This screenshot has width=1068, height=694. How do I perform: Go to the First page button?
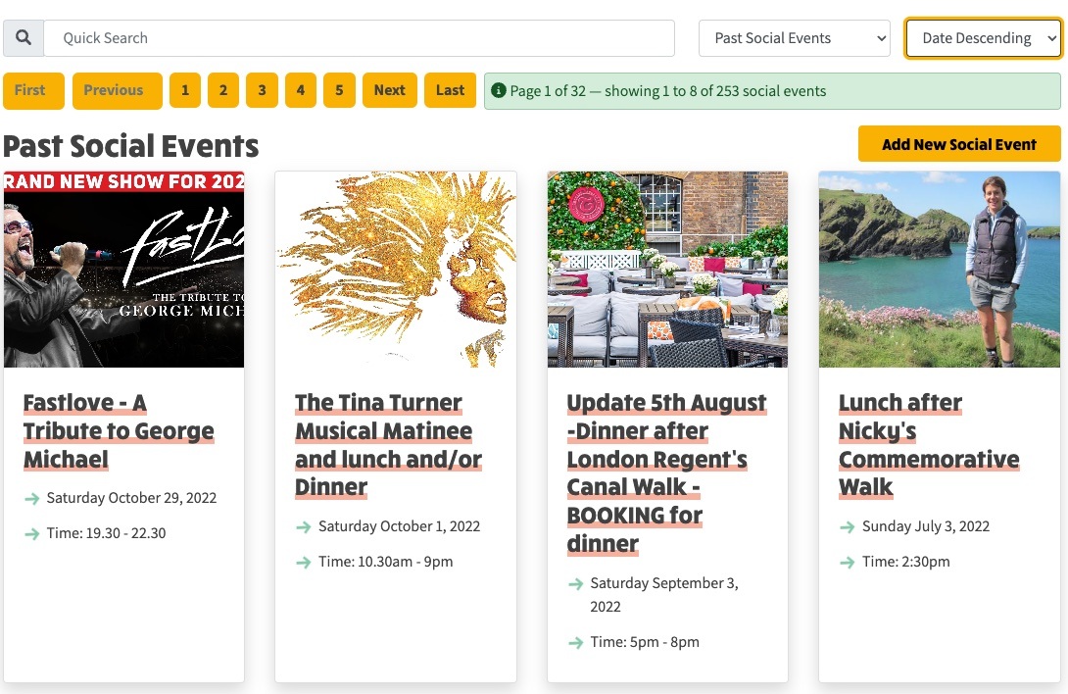tap(33, 90)
